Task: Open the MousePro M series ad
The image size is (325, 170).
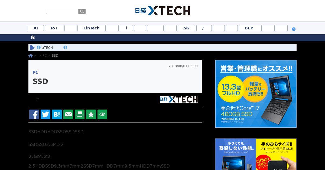Action: [236, 154]
